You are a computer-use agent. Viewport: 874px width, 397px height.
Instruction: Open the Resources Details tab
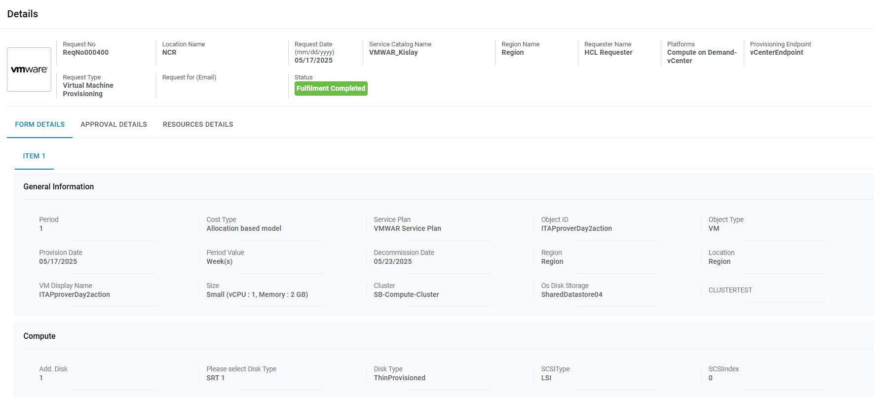(198, 124)
